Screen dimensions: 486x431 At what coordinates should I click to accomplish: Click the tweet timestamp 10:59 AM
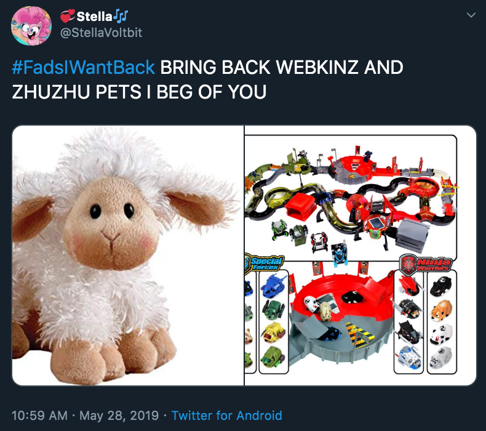pyautogui.click(x=39, y=415)
